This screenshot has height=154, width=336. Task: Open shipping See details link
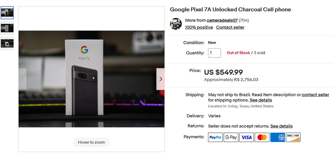click(261, 100)
